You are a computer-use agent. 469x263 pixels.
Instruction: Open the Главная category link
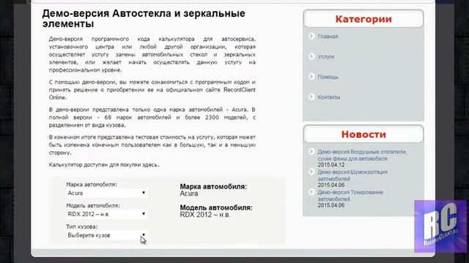pyautogui.click(x=328, y=37)
